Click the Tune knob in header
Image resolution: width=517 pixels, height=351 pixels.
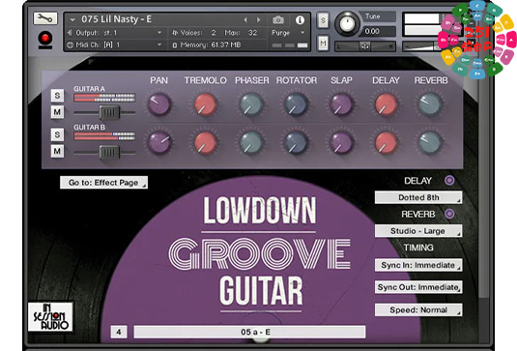pyautogui.click(x=347, y=23)
